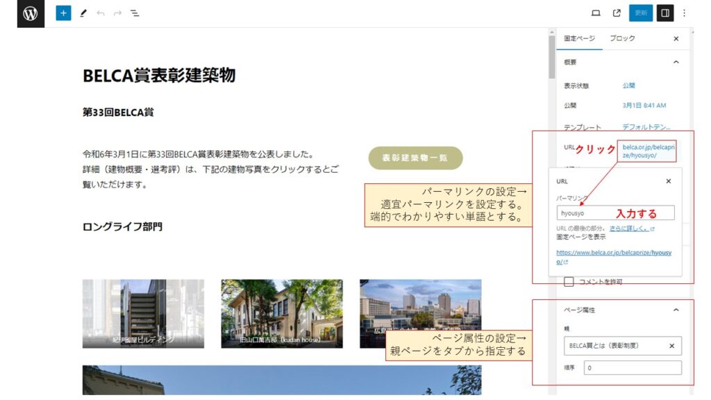The width and height of the screenshot is (711, 400).
Task: Select the 第33回BELCA賞 heading
Action: click(x=118, y=112)
